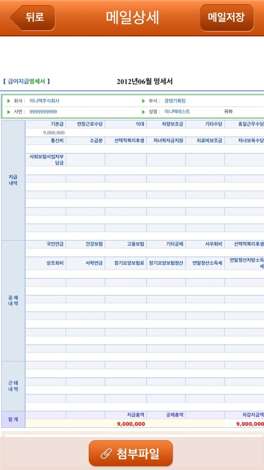Image resolution: width=264 pixels, height=470 pixels.
Task: Click the 메일상세 title
Action: pyautogui.click(x=132, y=17)
